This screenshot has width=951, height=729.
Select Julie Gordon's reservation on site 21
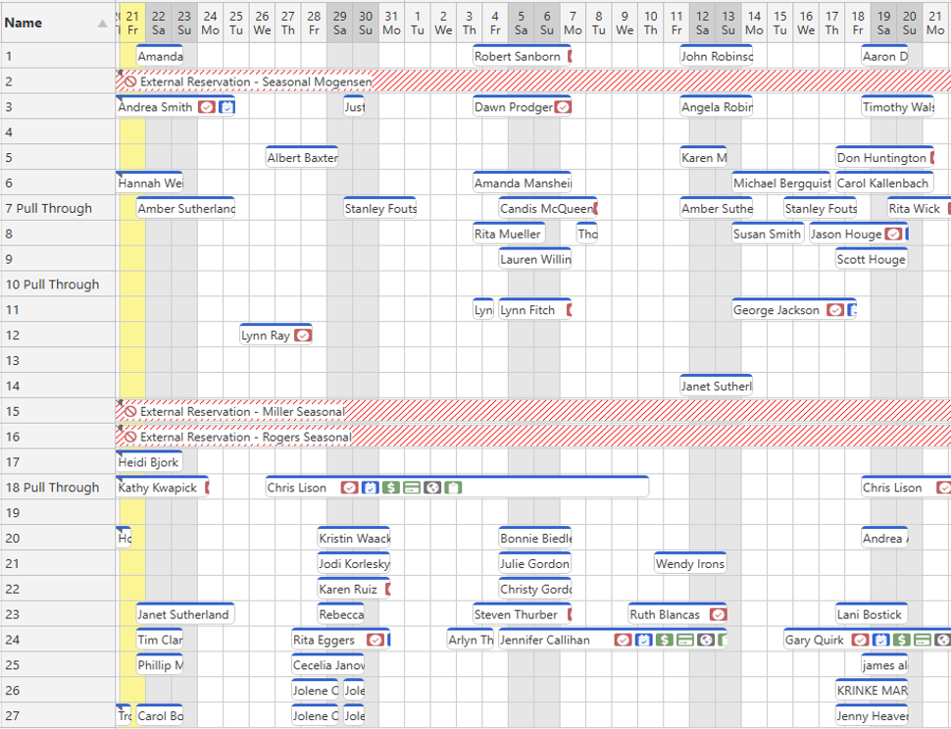(535, 564)
